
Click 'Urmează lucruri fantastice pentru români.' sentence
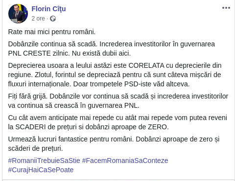(71, 139)
